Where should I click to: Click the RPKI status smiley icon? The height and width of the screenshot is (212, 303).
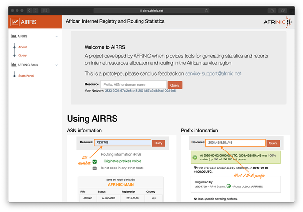[x=229, y=186]
